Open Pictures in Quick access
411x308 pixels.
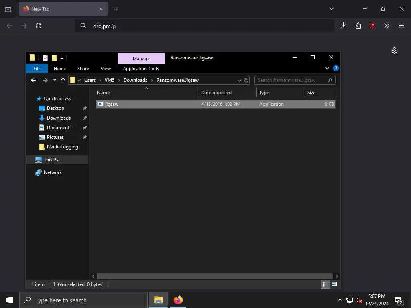55,137
